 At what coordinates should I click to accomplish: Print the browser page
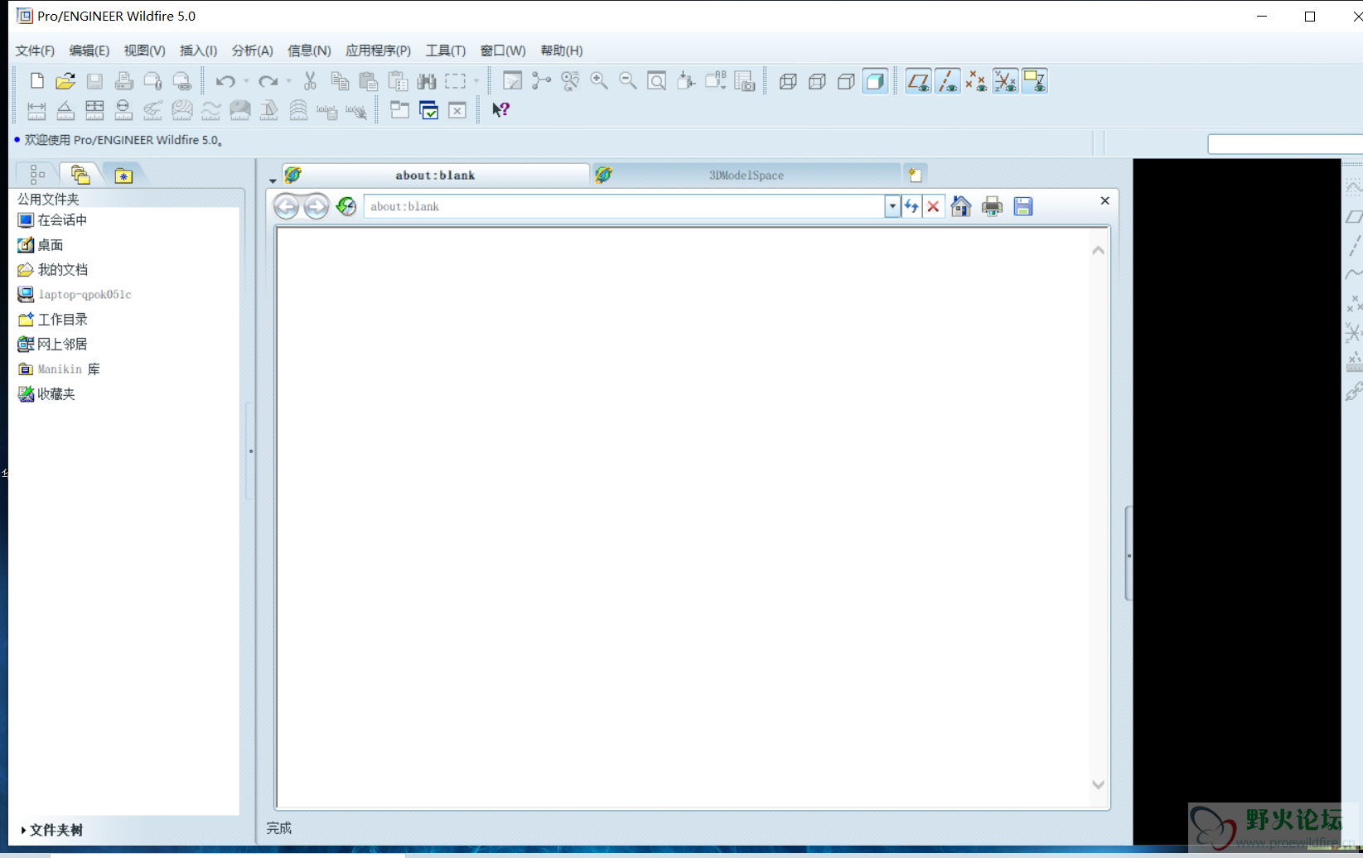[x=992, y=206]
